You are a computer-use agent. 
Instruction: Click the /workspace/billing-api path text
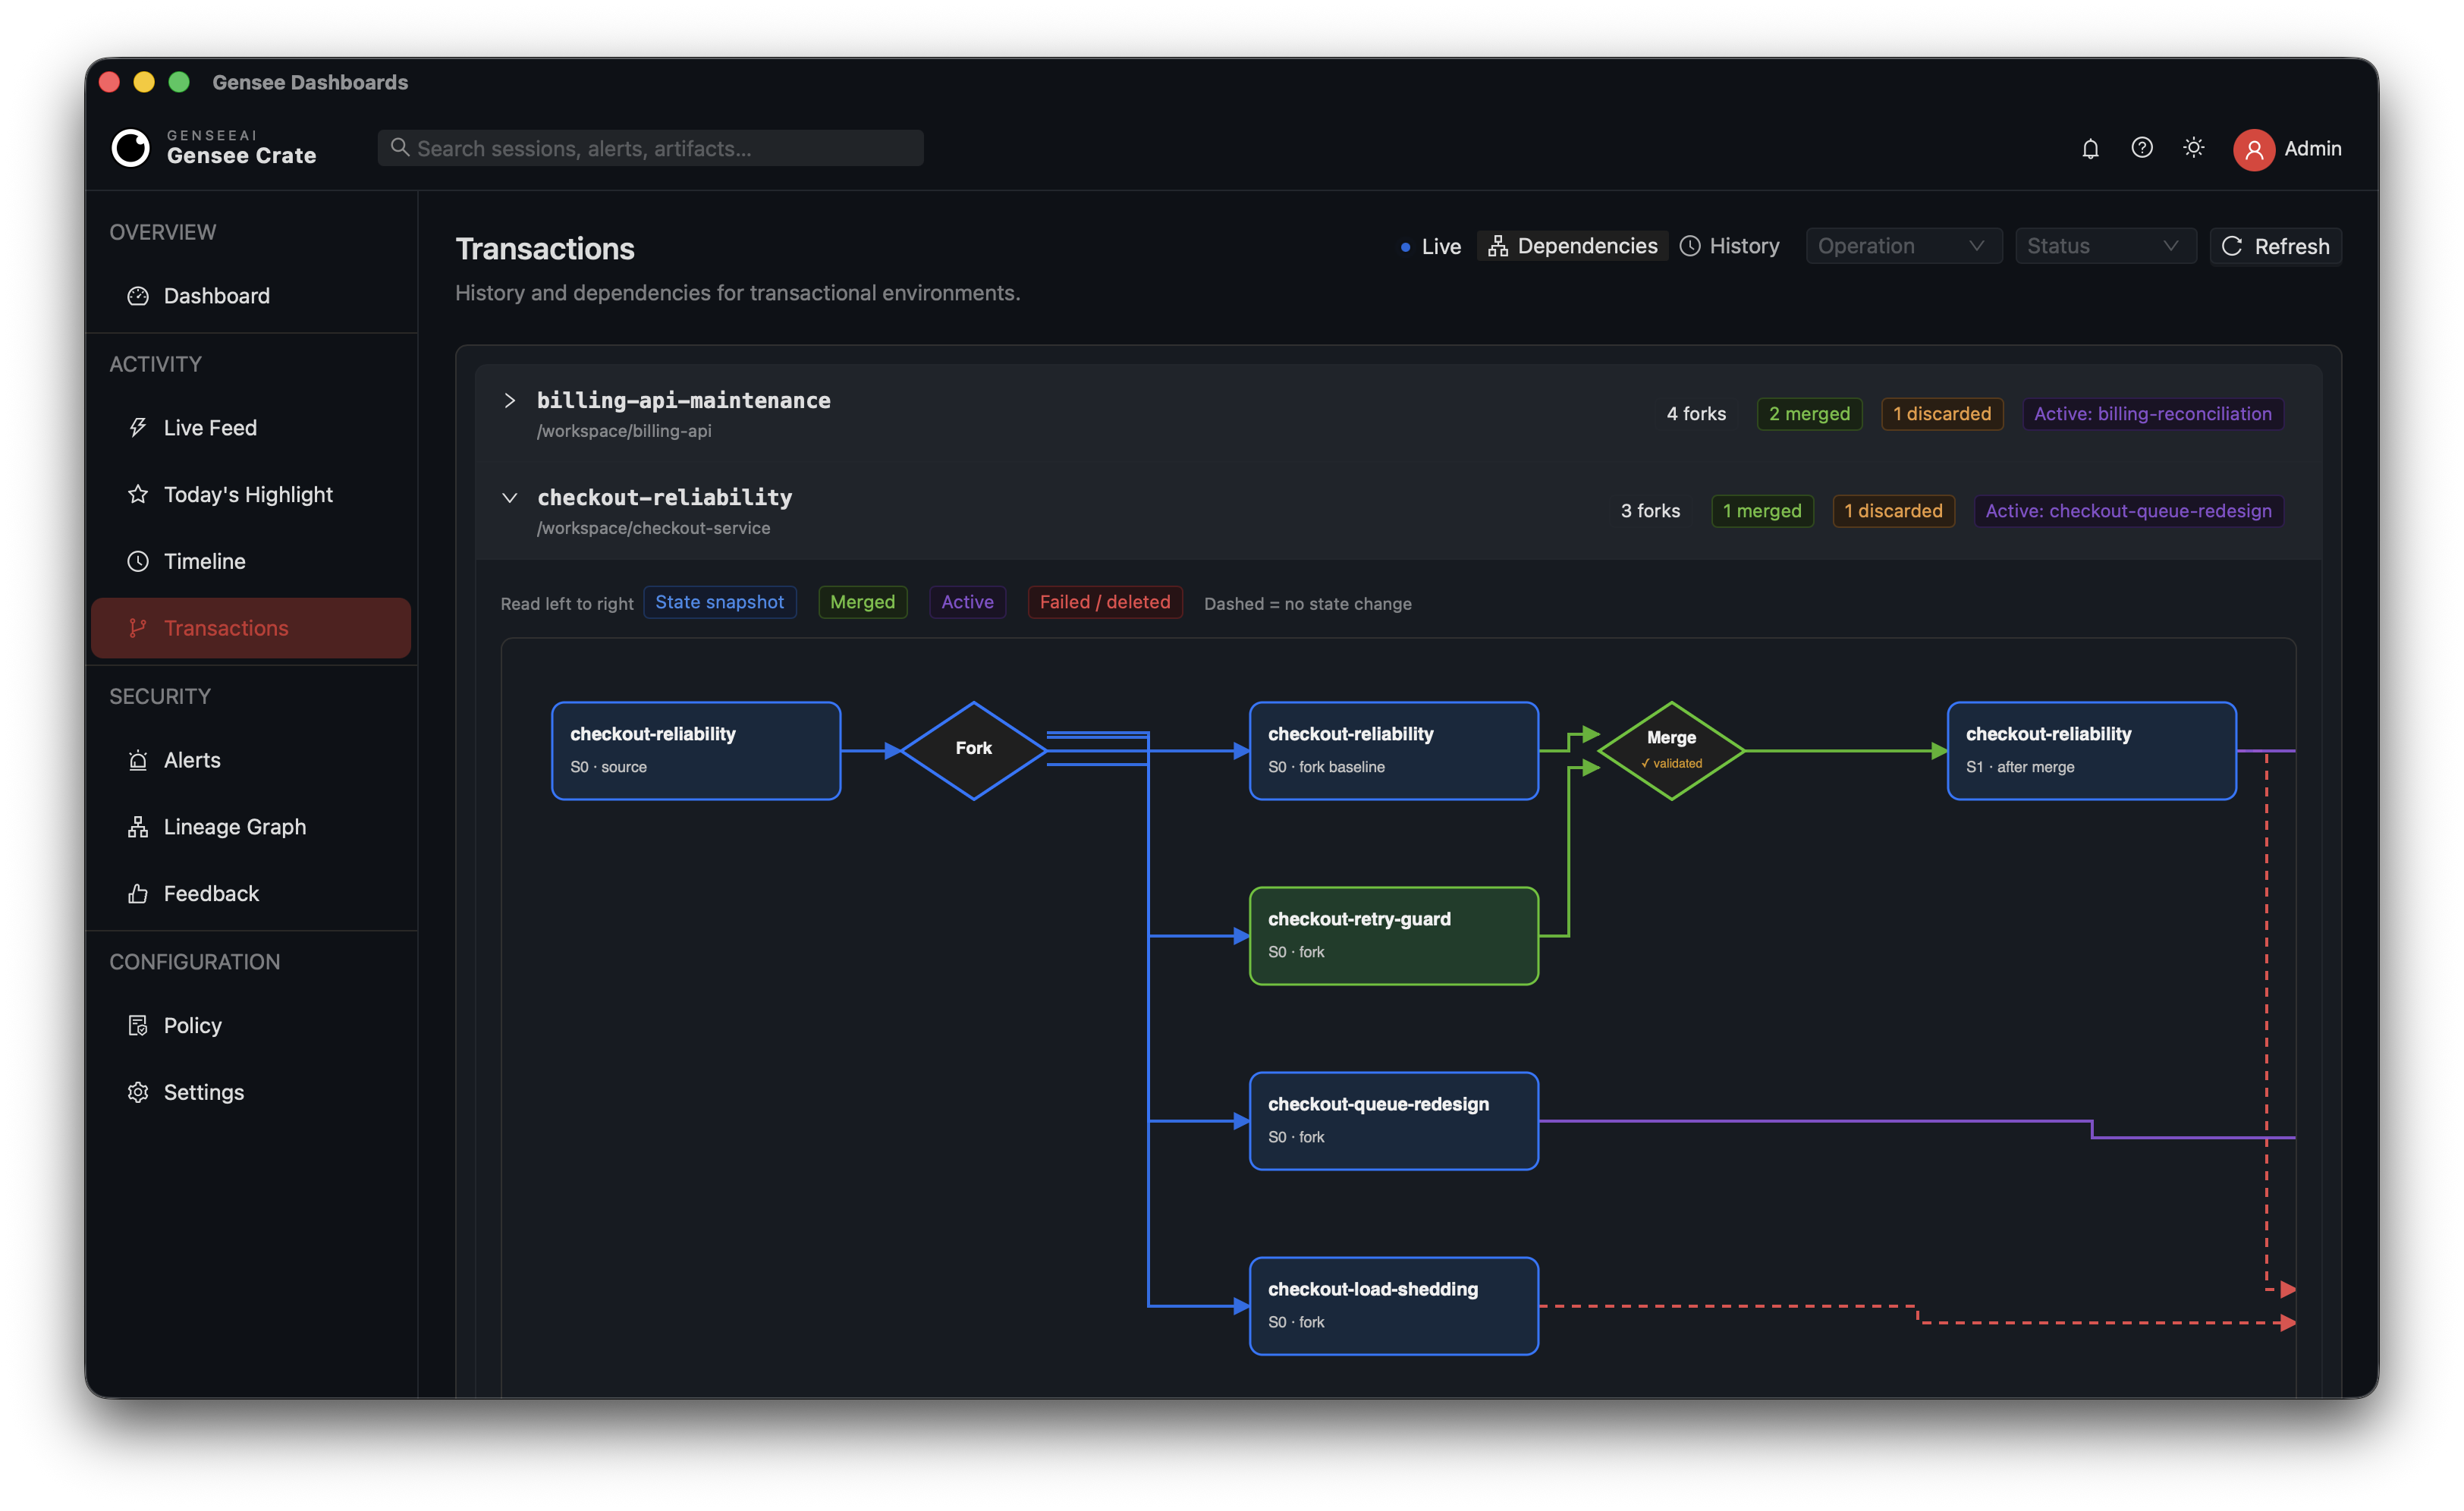(624, 431)
